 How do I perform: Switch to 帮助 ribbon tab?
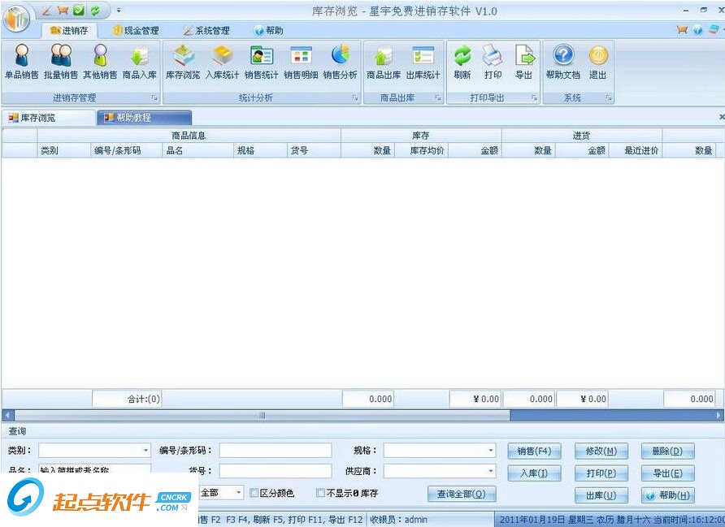click(269, 31)
